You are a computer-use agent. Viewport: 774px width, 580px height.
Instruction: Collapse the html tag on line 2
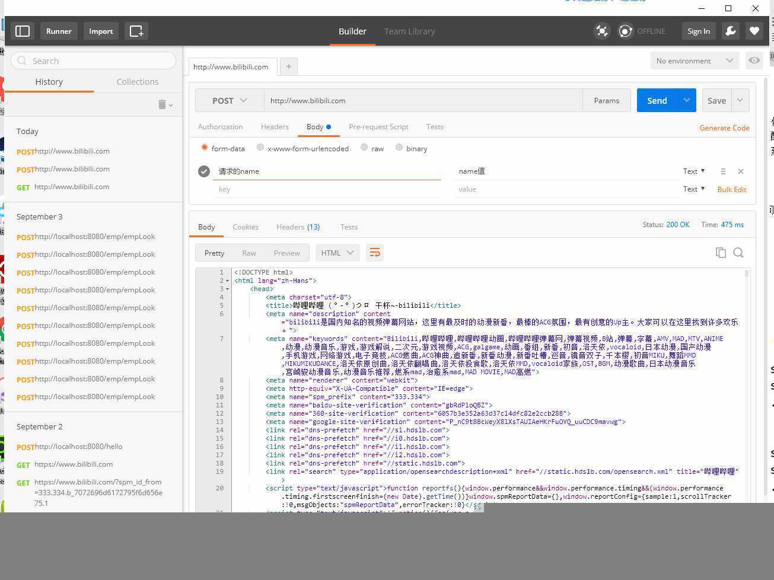(228, 281)
